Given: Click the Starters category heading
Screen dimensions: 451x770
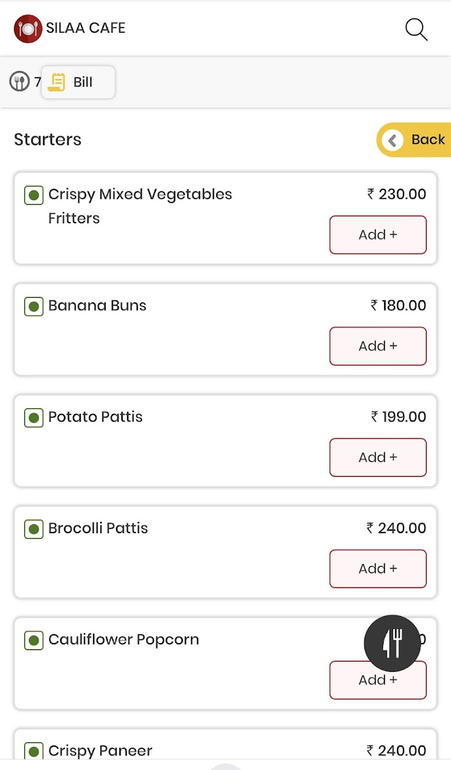Looking at the screenshot, I should (x=47, y=140).
